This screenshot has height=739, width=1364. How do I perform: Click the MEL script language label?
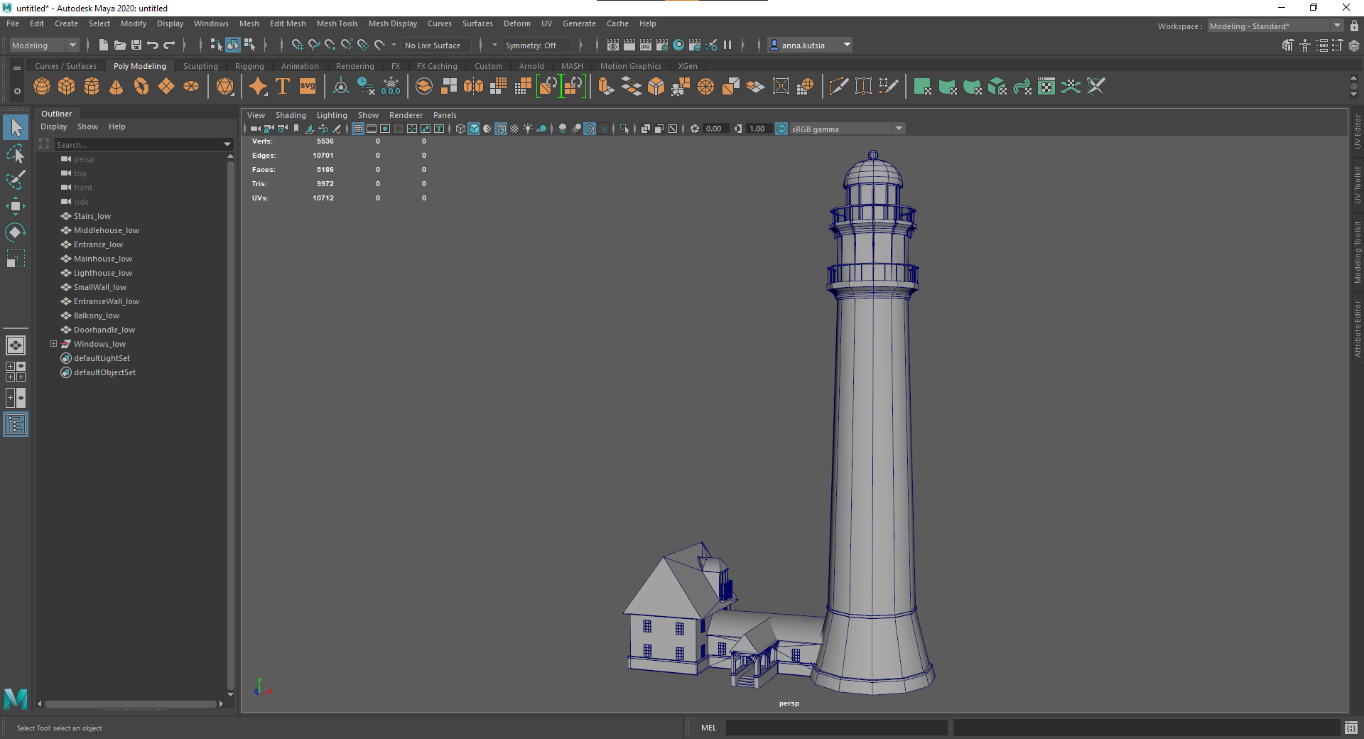tap(708, 728)
